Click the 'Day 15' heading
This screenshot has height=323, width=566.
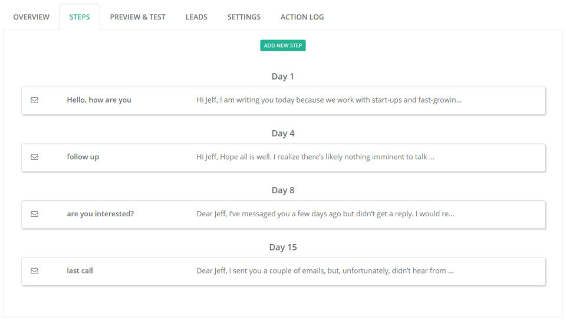(283, 248)
